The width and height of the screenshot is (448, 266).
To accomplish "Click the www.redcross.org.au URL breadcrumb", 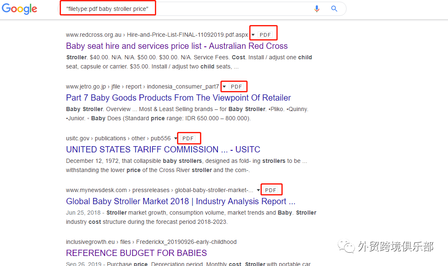I will [157, 35].
